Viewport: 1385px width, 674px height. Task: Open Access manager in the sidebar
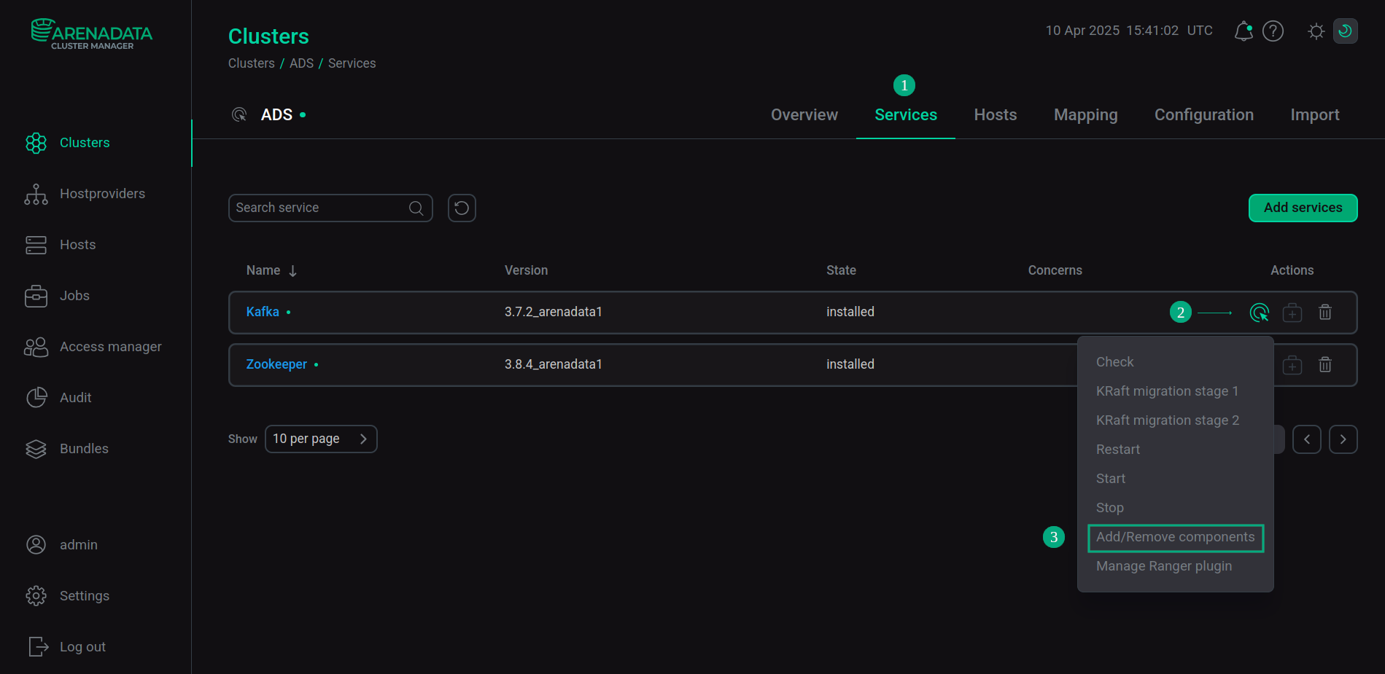coord(110,347)
